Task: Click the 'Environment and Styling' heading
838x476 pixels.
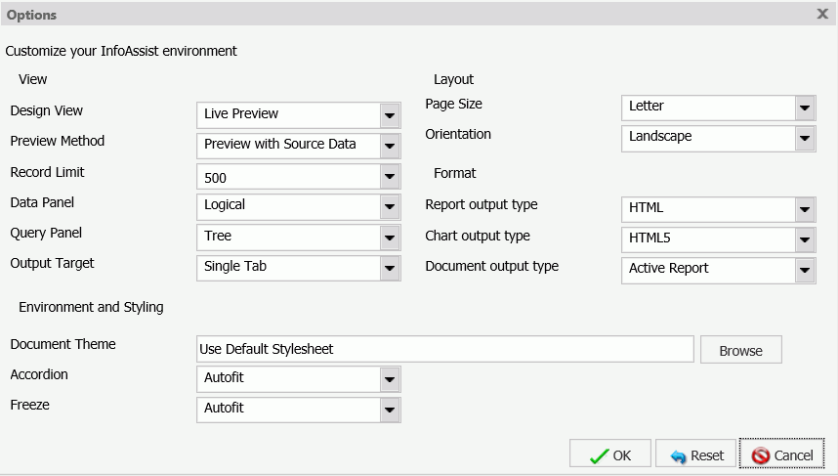Action: tap(92, 308)
